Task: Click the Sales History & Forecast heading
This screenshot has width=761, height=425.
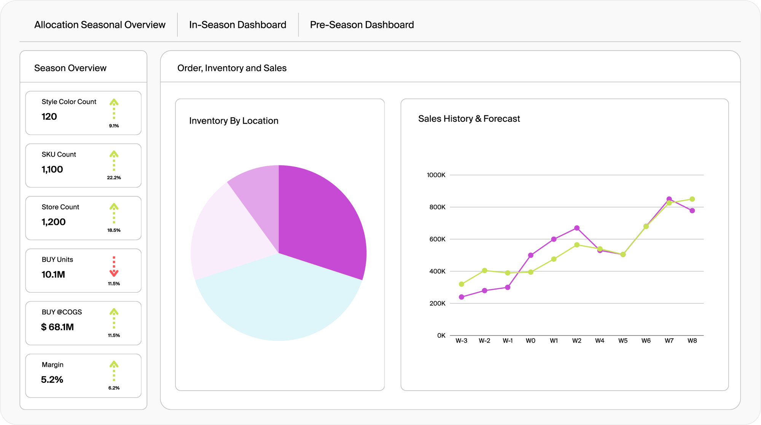Action: click(469, 118)
